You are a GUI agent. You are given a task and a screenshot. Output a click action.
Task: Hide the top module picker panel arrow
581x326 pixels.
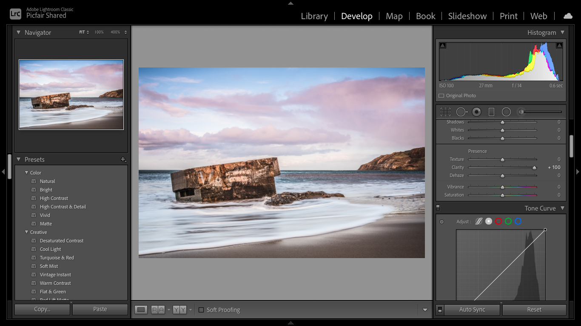coord(290,3)
